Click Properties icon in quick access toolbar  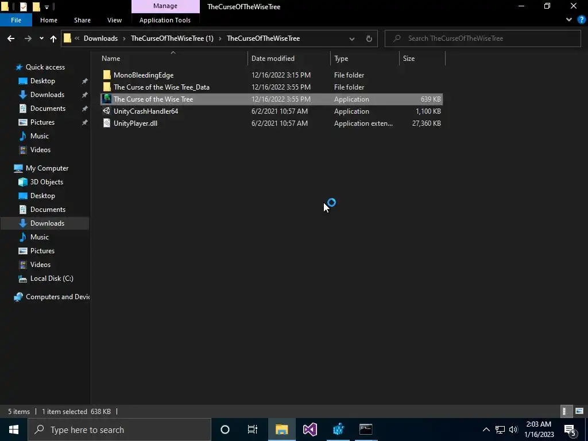[x=23, y=6]
